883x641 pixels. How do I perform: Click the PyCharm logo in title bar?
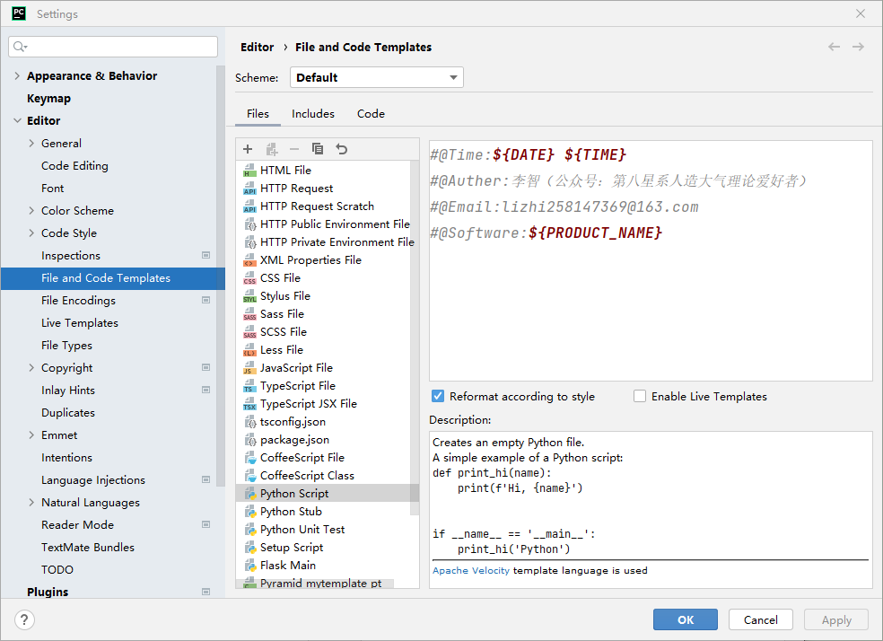click(19, 13)
